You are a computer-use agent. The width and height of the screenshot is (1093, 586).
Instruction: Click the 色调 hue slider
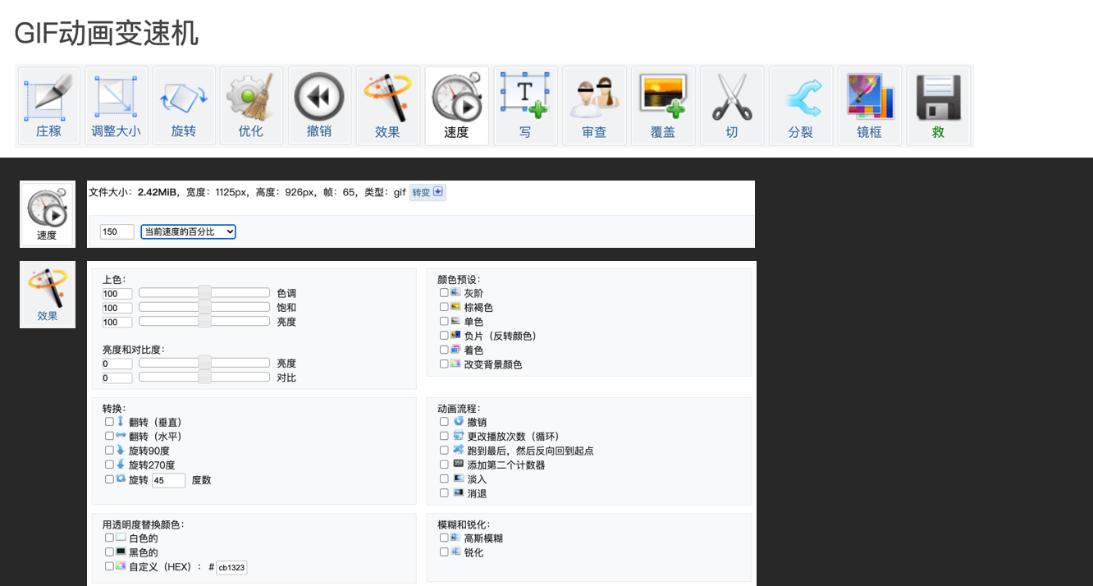204,293
